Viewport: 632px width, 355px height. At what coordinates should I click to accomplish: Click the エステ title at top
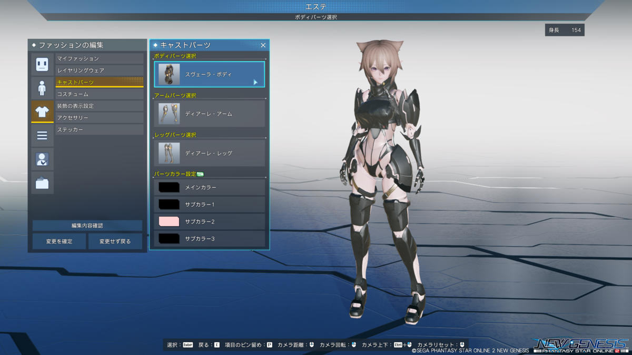click(316, 7)
